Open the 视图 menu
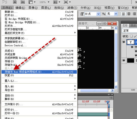This screenshot has width=137, height=119. (109, 8)
